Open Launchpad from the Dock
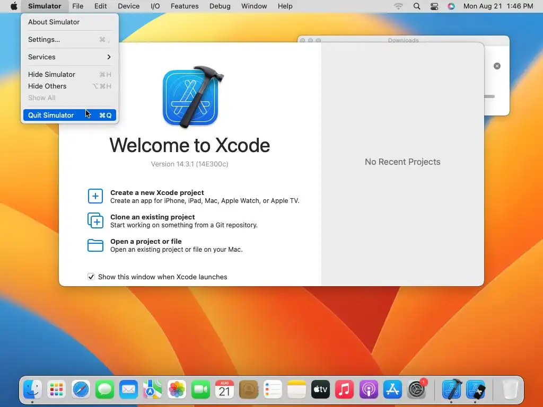543x407 pixels. tap(56, 390)
